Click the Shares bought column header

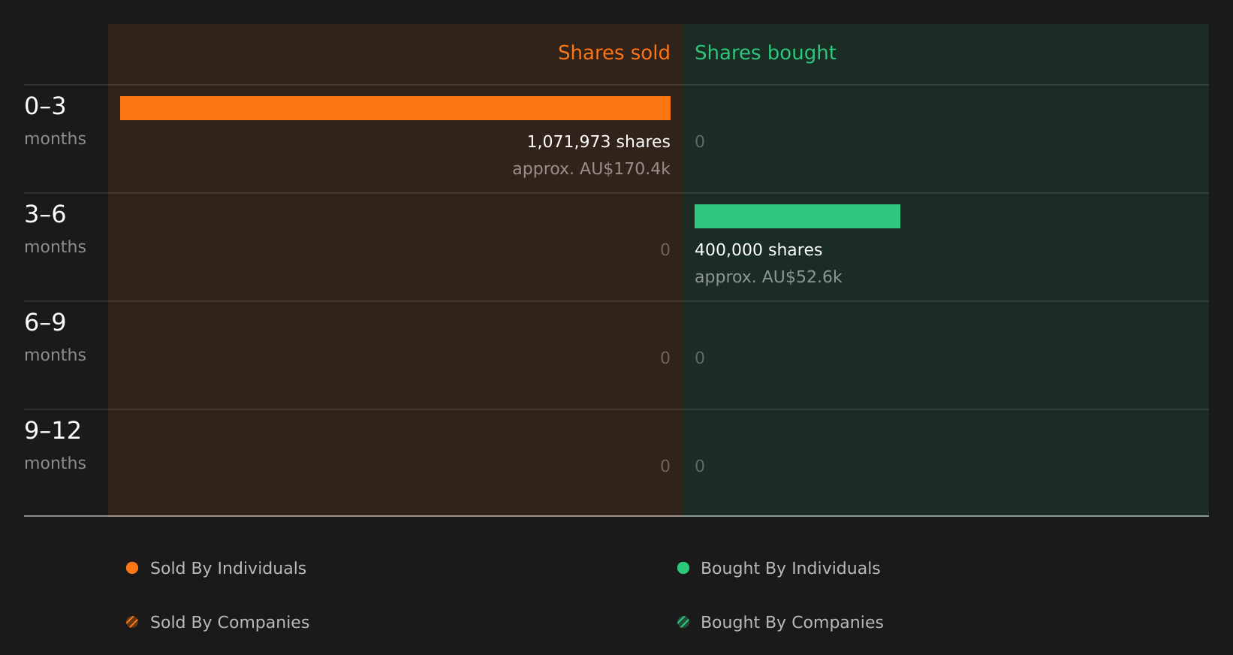click(x=765, y=53)
